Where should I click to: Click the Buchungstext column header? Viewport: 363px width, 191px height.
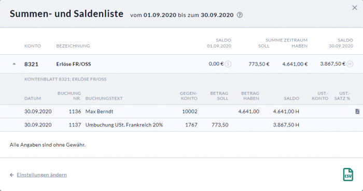click(x=104, y=99)
